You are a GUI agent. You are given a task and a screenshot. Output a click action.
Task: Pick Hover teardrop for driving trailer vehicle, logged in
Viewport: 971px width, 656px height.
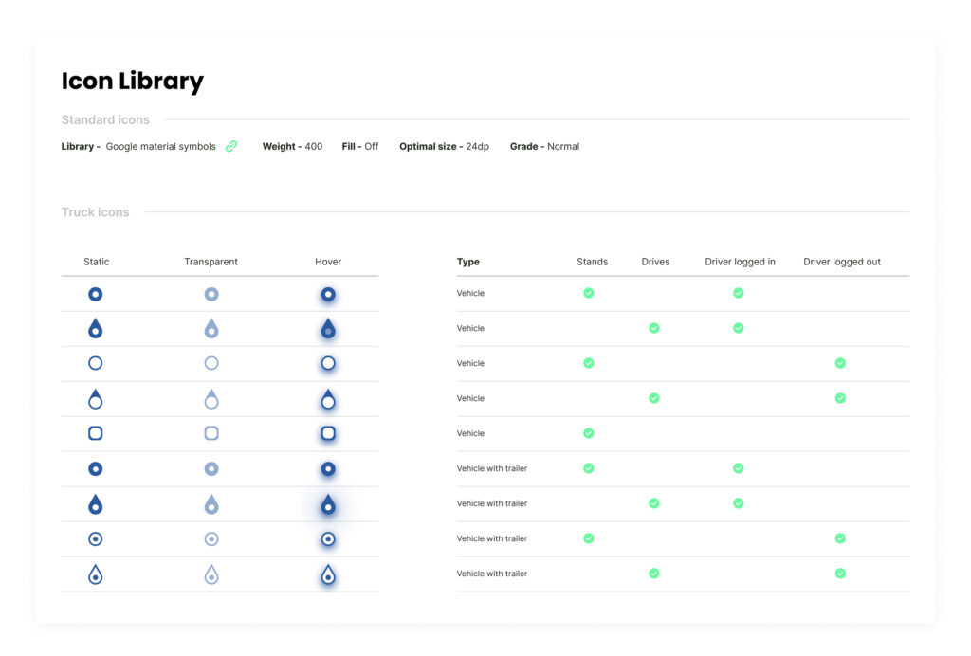click(x=328, y=504)
